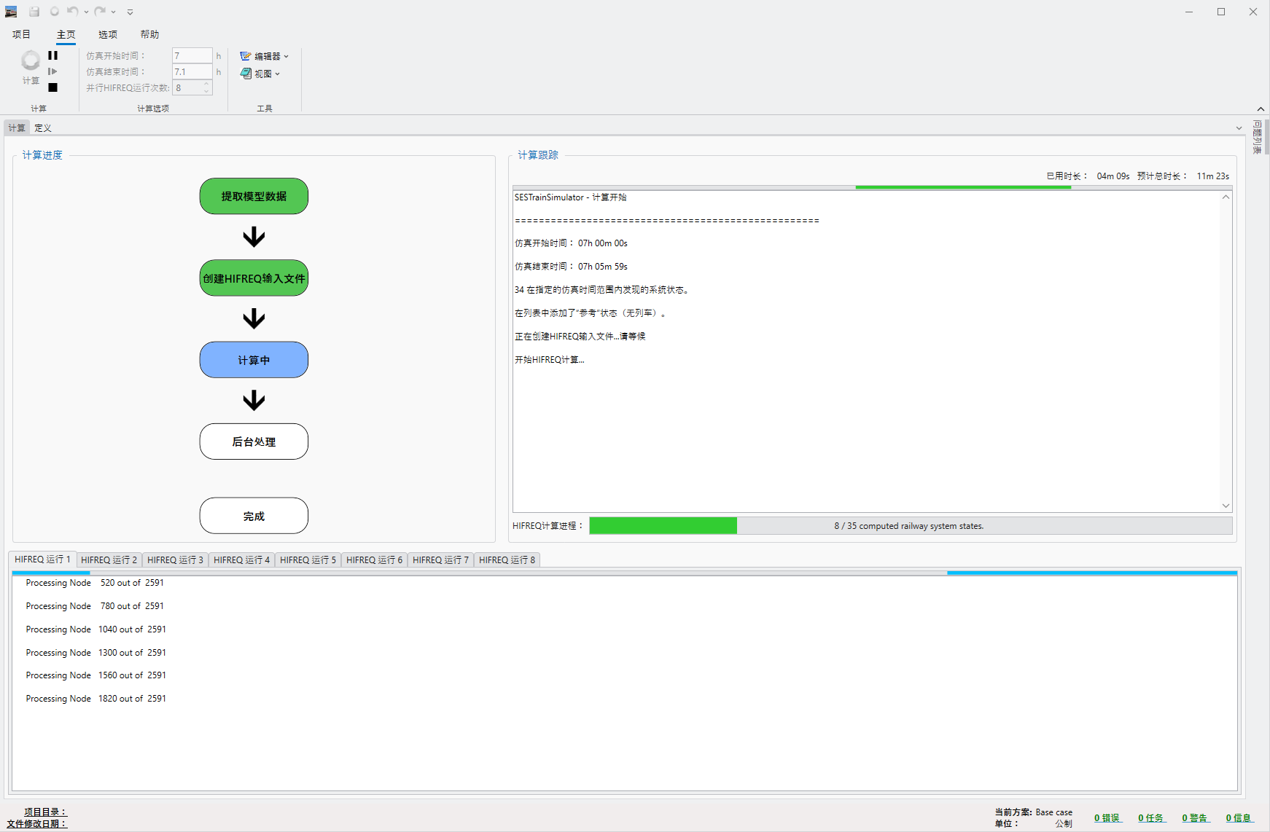
Task: Click the save icon in the title bar
Action: coord(34,12)
